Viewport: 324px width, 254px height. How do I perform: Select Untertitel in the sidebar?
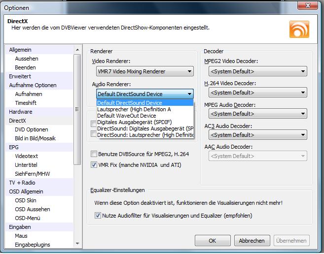click(x=39, y=165)
